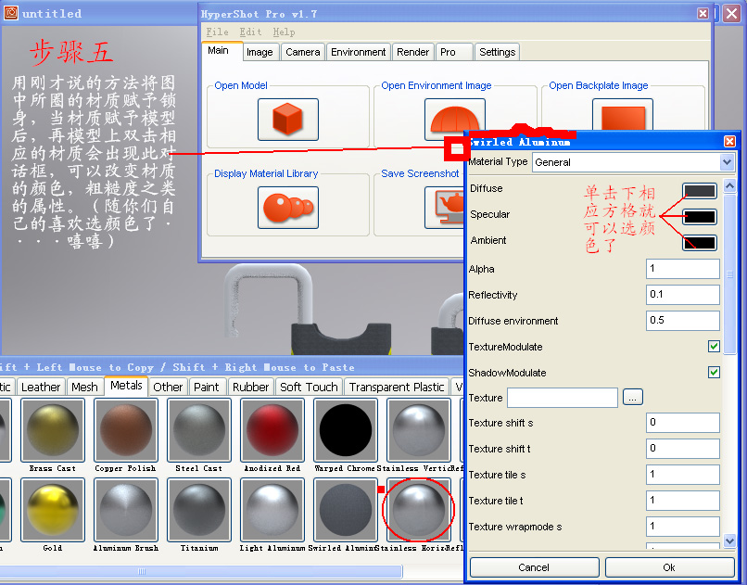The height and width of the screenshot is (585, 747).
Task: Select the Brass Cast material sphere
Action: (x=53, y=431)
